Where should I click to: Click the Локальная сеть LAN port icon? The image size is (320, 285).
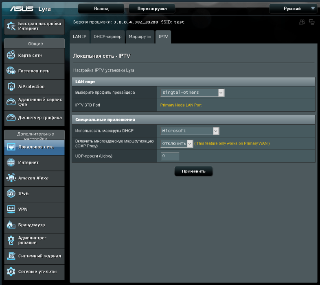[x=11, y=147]
